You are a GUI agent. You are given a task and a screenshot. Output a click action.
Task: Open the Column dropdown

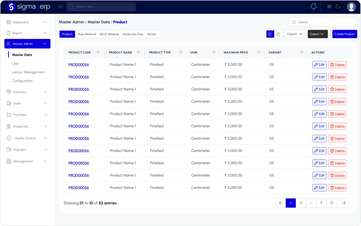click(295, 34)
